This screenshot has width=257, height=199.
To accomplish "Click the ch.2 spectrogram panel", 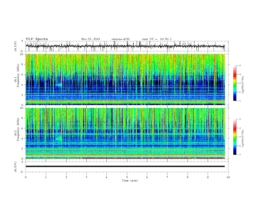I will [125, 133].
